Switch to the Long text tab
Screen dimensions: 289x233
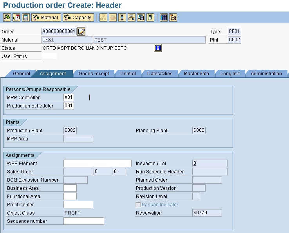(x=230, y=74)
